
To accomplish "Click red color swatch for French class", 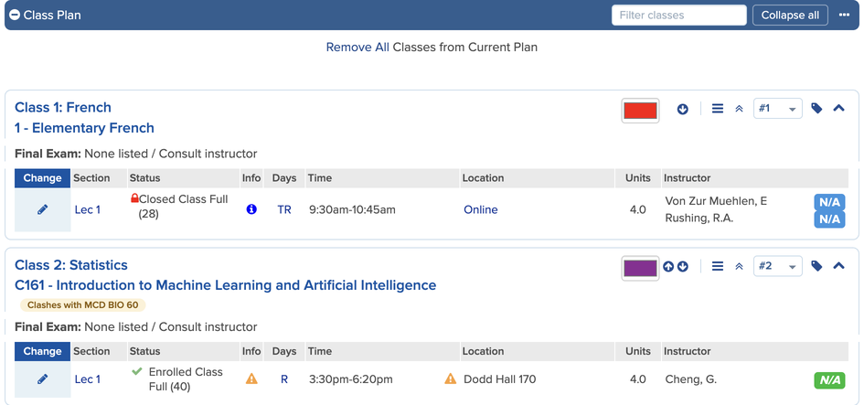I will pos(640,111).
